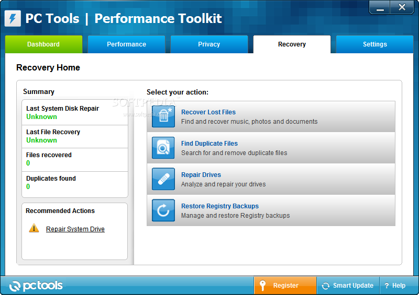This screenshot has width=419, height=295.
Task: Click the Restore Registry Backups arrow icon
Action: click(163, 210)
